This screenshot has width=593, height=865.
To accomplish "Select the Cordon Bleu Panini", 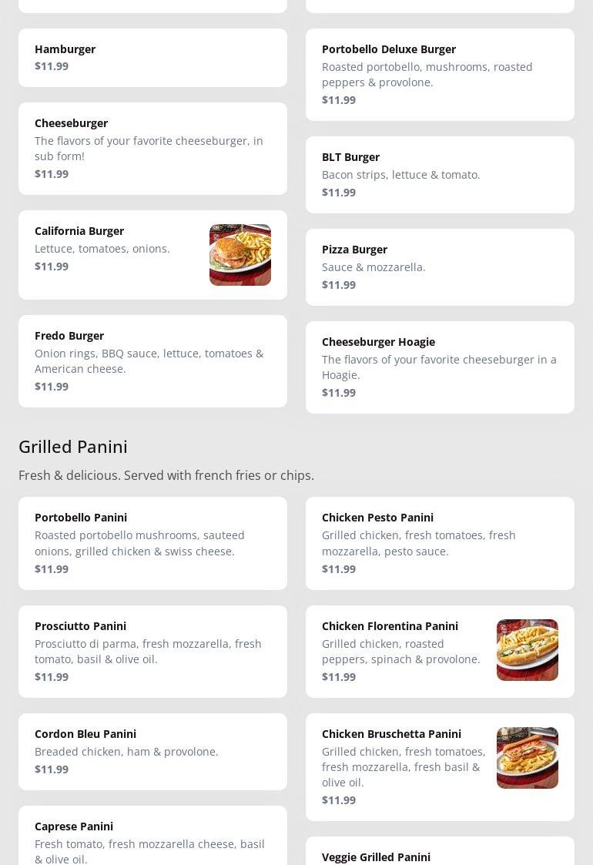I will coord(152,751).
